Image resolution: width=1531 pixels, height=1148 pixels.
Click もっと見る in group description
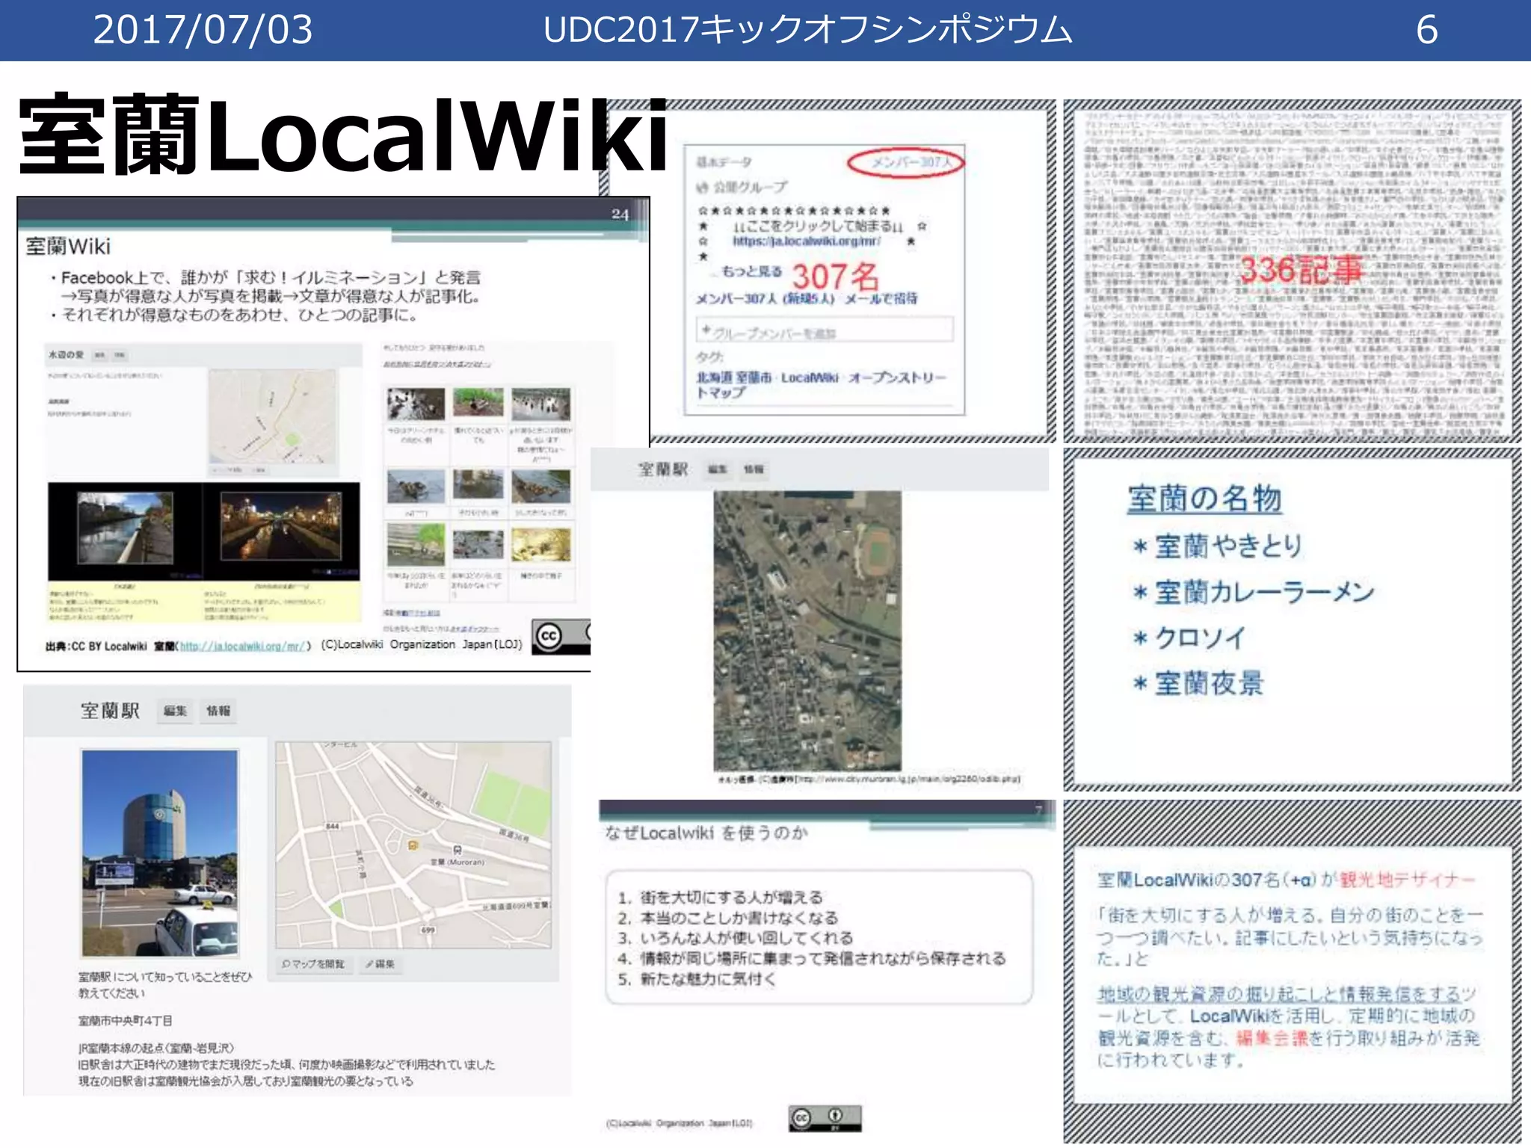[751, 272]
